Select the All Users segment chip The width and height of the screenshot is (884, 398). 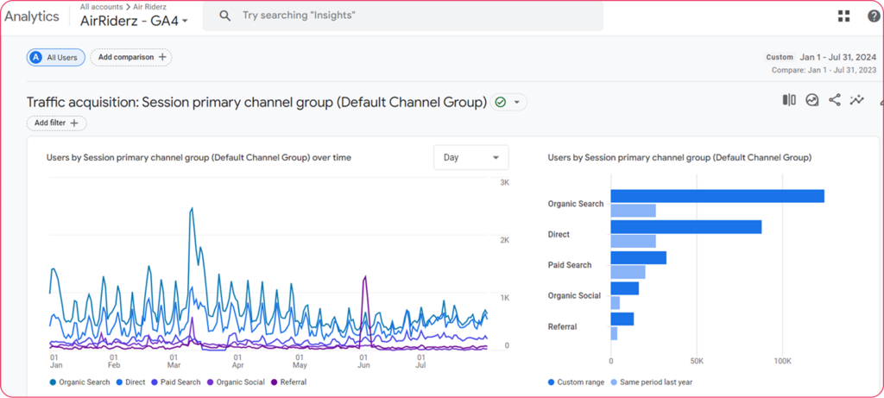click(55, 58)
